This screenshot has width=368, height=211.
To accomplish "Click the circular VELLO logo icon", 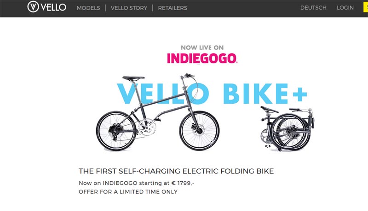I will (x=33, y=7).
